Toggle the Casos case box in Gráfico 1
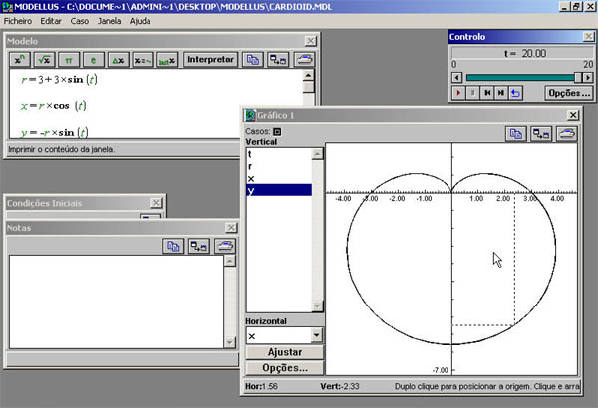This screenshot has height=408, width=598. 277,131
